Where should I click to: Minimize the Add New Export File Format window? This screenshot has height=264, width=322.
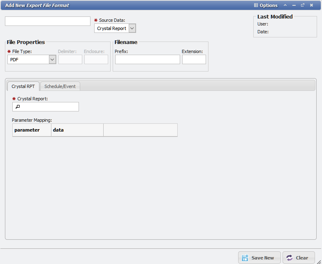pos(294,5)
